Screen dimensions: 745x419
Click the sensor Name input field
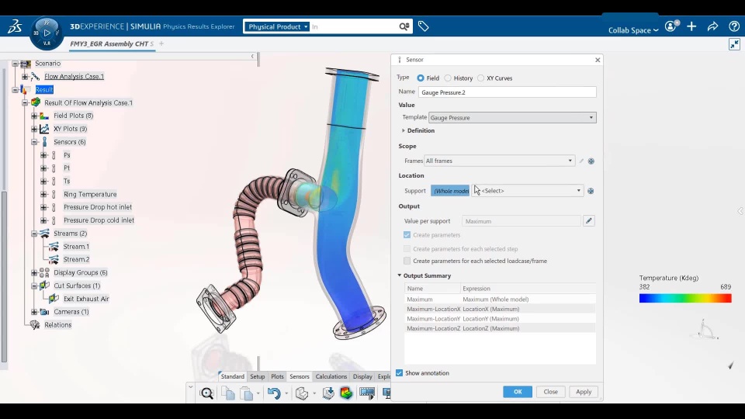(507, 92)
